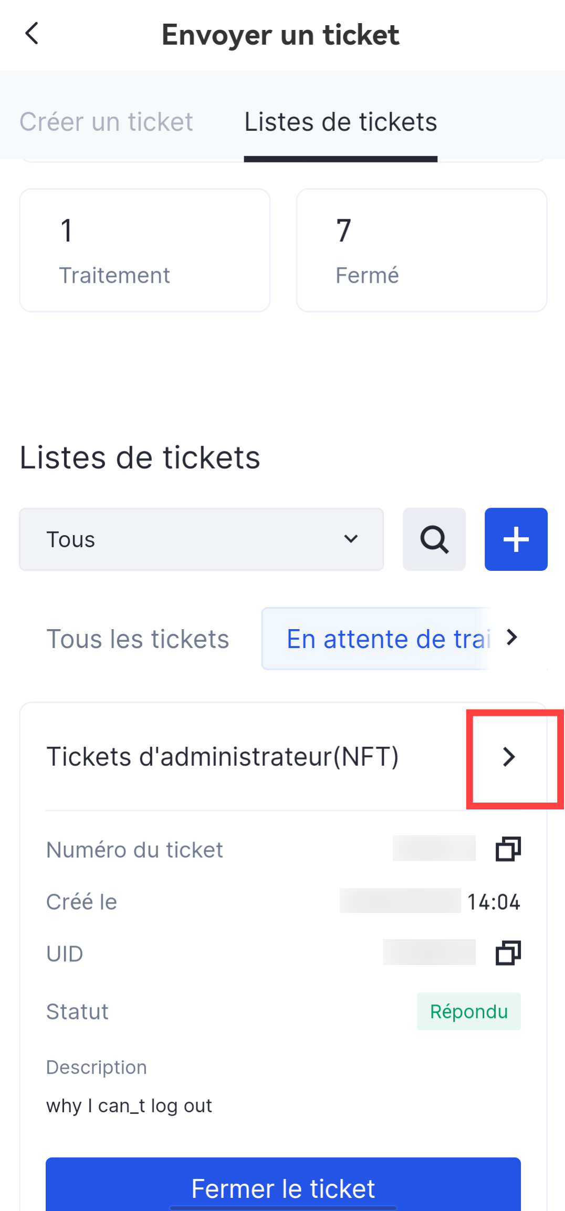The width and height of the screenshot is (565, 1211).
Task: Copy the UID value
Action: click(508, 953)
